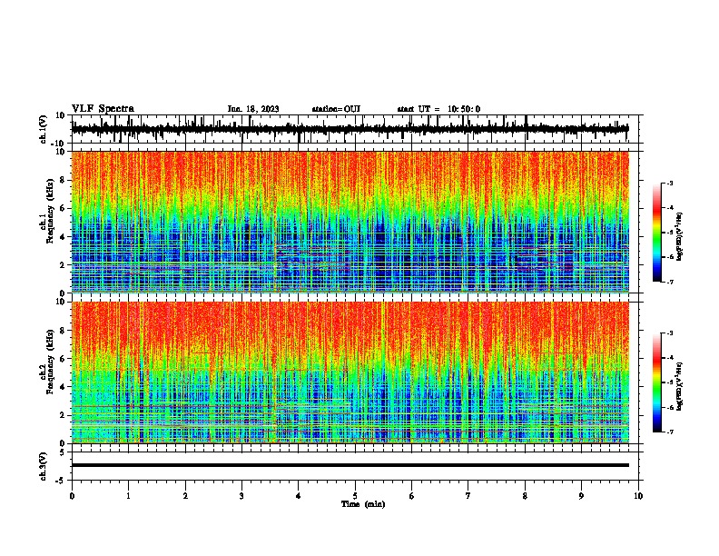This screenshot has height=556, width=719.
Task: Select the "start UT = 10:50:0" text
Action: (x=438, y=109)
